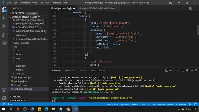This screenshot has width=199, height=112.
Task: Open terminal launch profile dropdown
Action: 179,70
